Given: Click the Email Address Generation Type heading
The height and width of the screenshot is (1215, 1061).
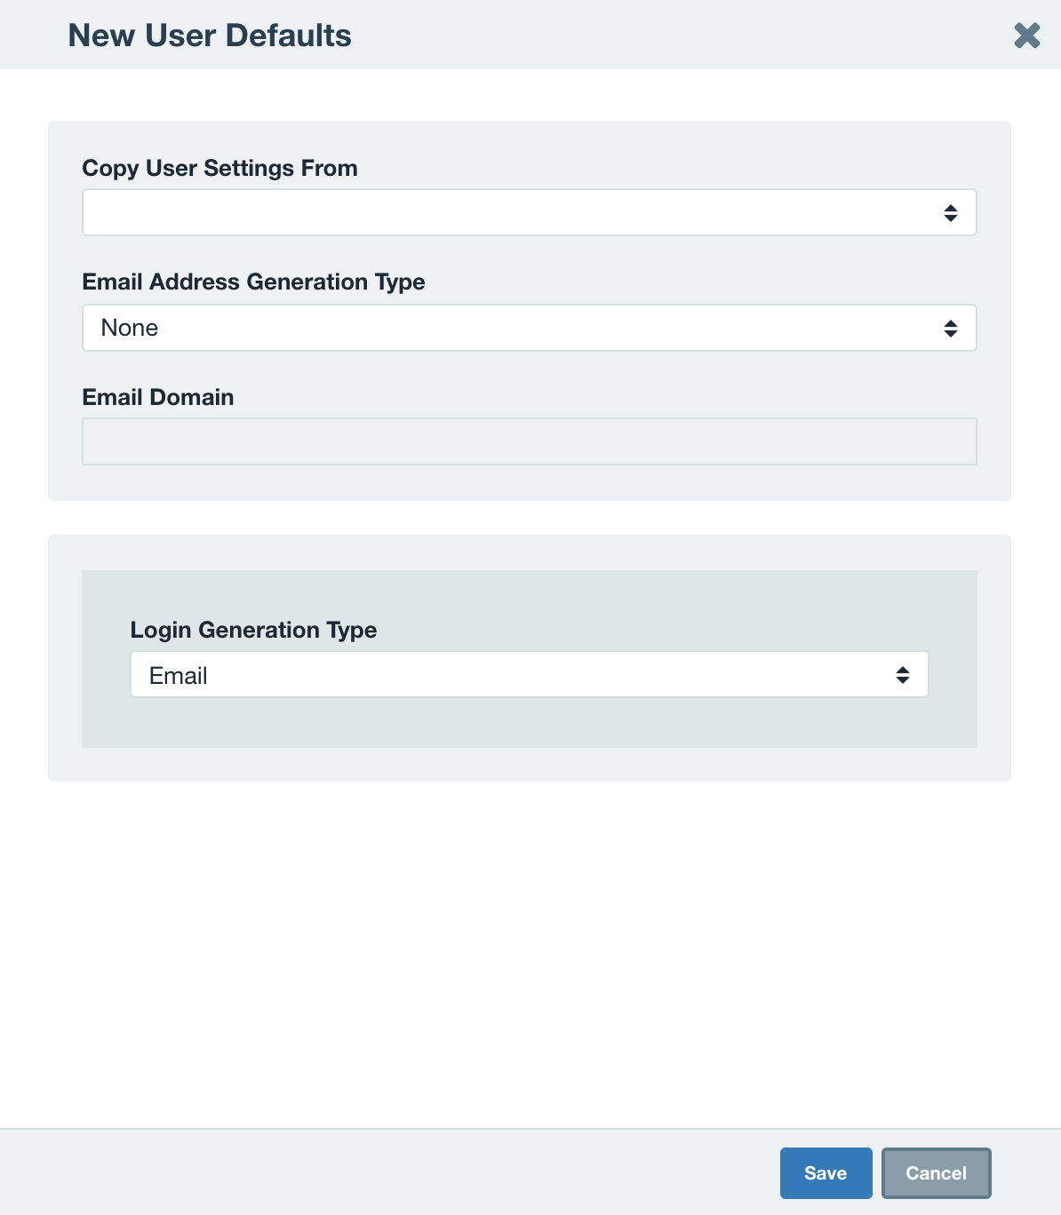Looking at the screenshot, I should (x=253, y=282).
